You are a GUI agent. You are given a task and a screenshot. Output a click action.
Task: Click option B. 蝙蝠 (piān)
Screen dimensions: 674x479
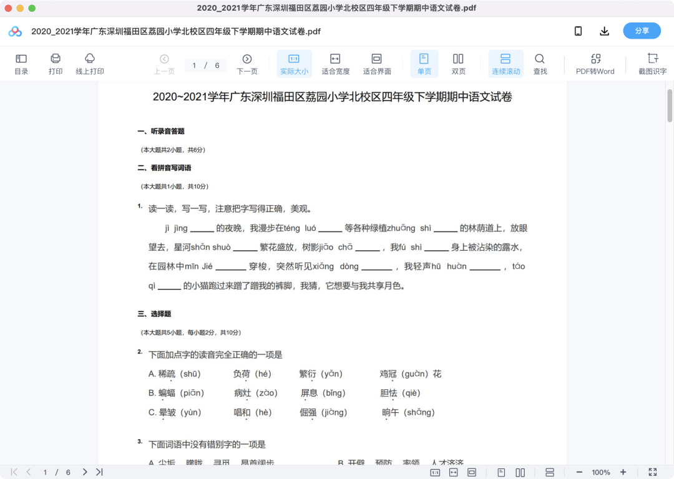click(x=176, y=394)
